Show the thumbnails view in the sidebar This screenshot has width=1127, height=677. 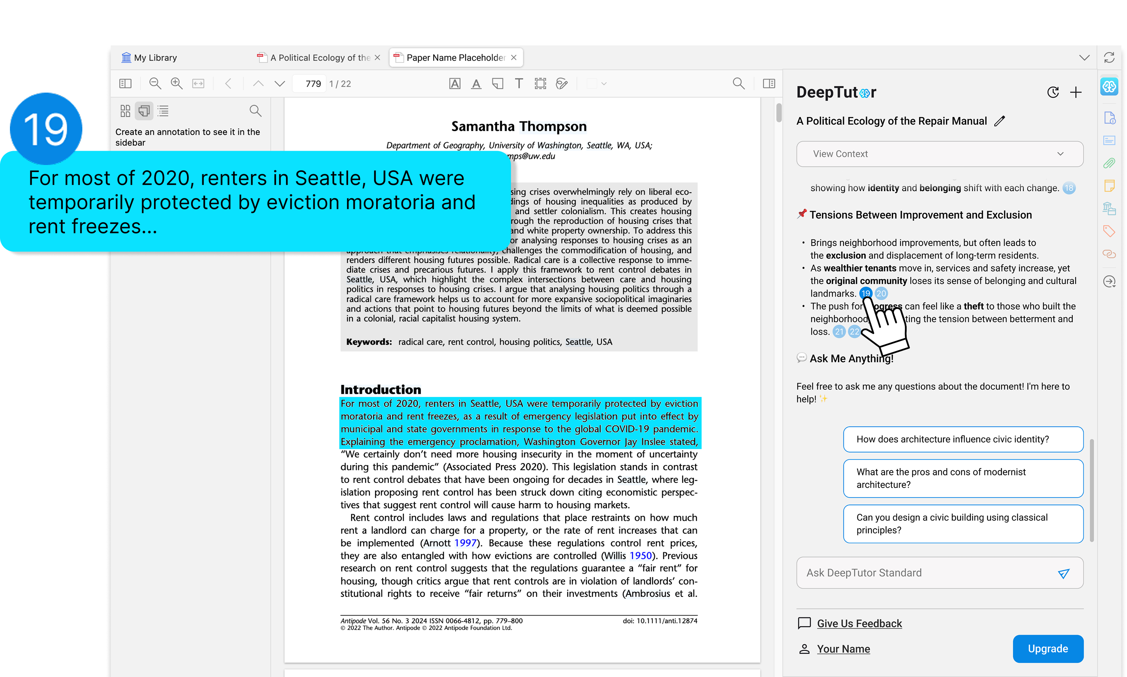tap(125, 111)
